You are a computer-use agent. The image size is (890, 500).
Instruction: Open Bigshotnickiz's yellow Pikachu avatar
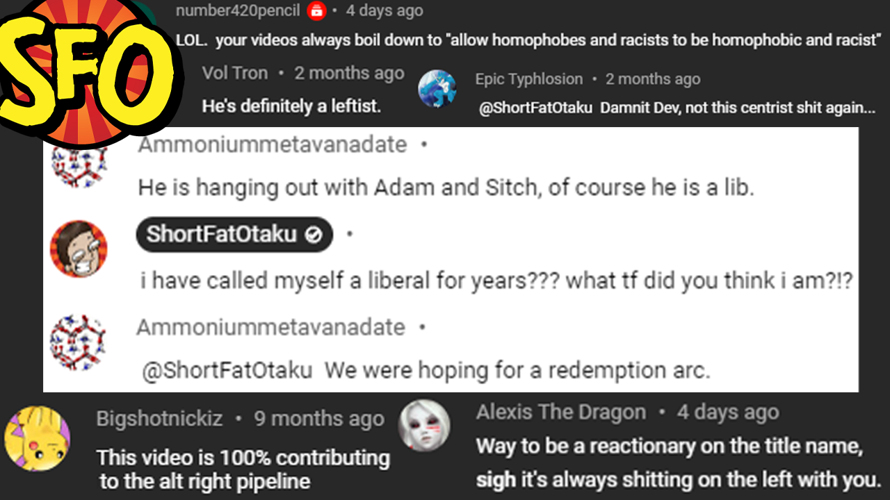pyautogui.click(x=38, y=439)
